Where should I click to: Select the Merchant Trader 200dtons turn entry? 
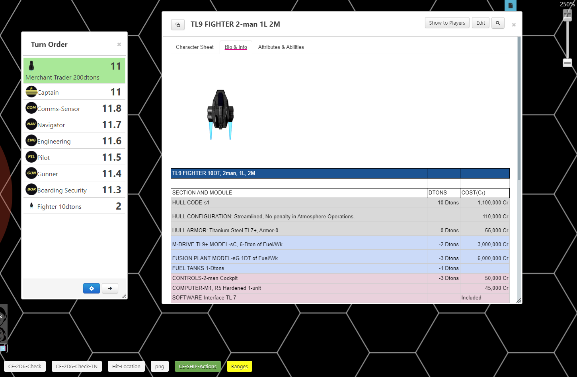pos(74,70)
